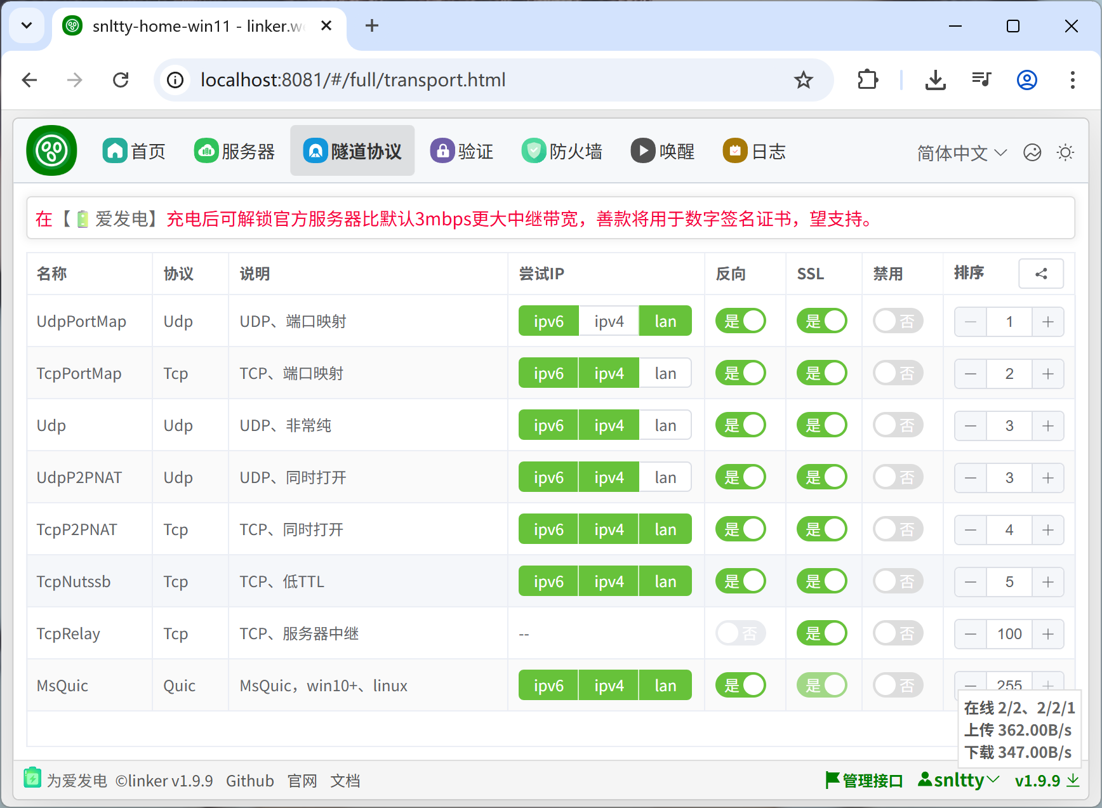Click the share icon in table header

1040,274
